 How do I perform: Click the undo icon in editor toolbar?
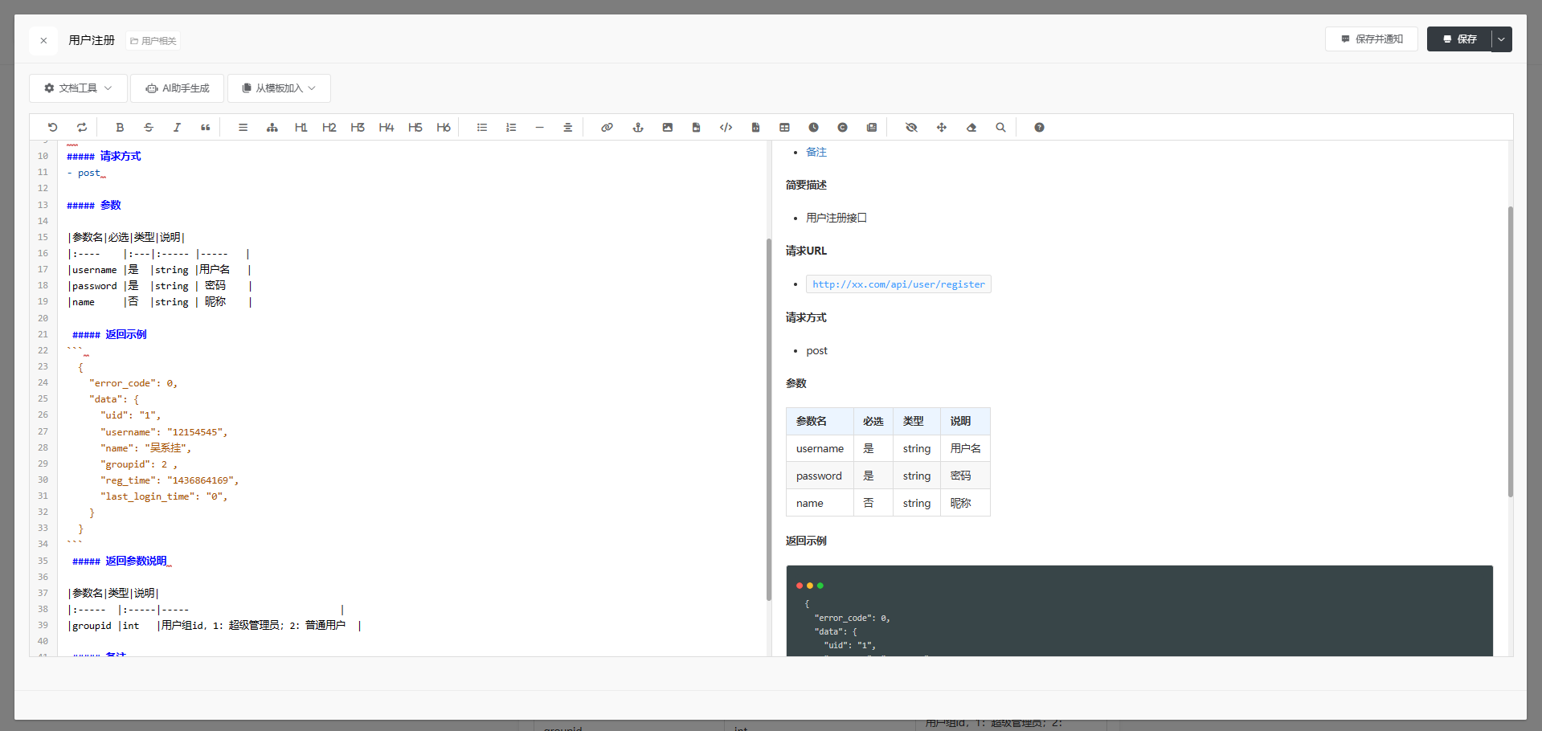[53, 128]
